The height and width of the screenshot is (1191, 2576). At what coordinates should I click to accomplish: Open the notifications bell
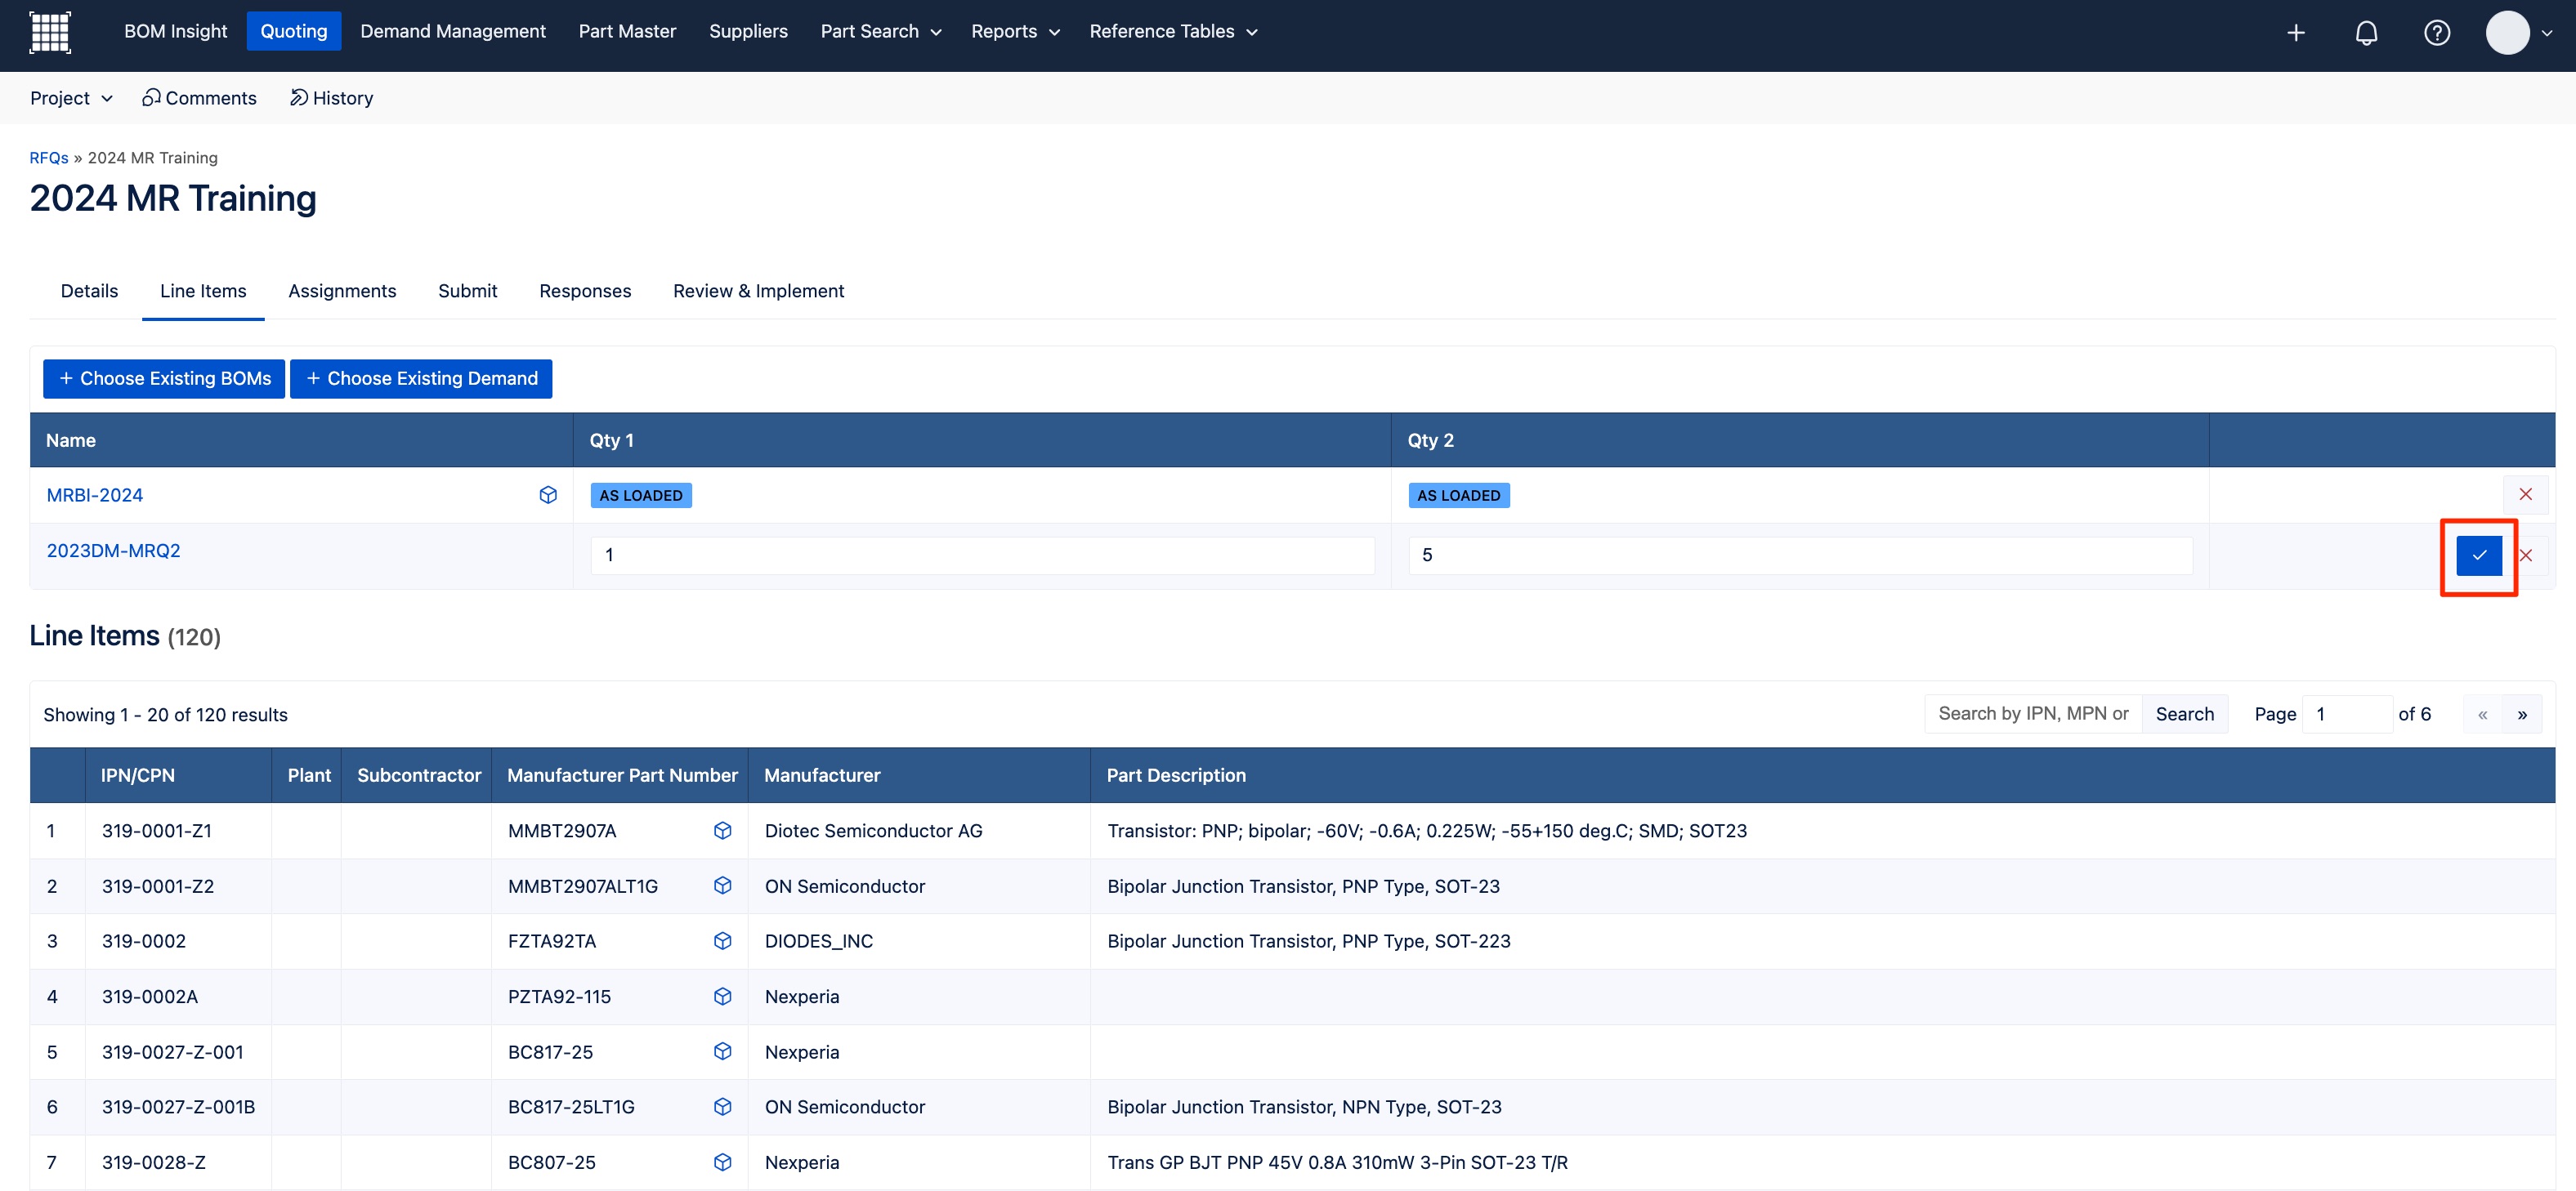(2365, 33)
